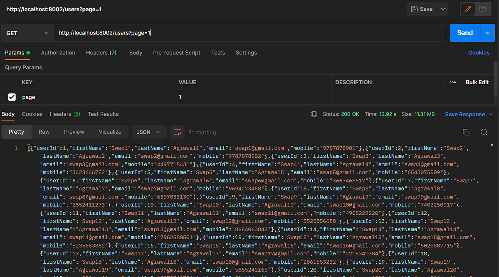This screenshot has width=499, height=277.
Task: Click the Save icon on Save button
Action: [x=415, y=9]
